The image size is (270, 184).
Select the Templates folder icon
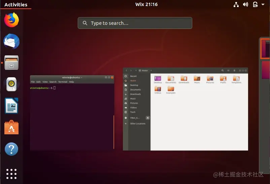[236, 79]
